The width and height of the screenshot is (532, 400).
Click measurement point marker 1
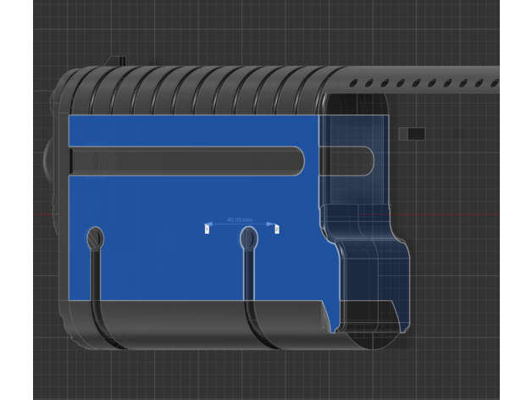coord(207,228)
